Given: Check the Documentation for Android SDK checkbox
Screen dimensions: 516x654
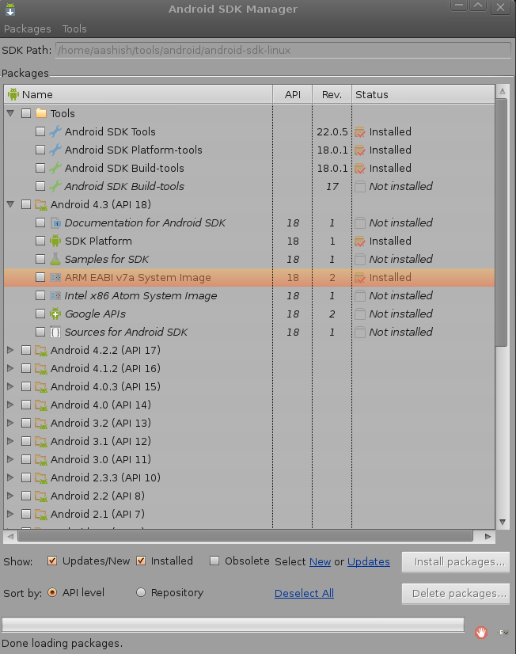Looking at the screenshot, I should (x=40, y=222).
